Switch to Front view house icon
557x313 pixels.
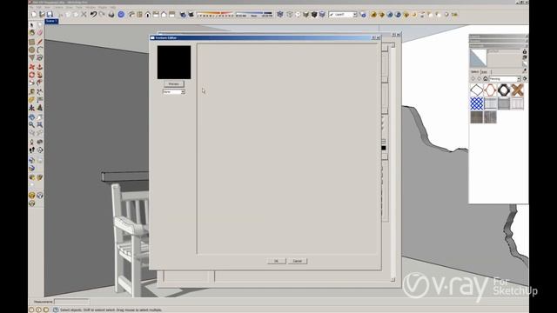coord(148,15)
